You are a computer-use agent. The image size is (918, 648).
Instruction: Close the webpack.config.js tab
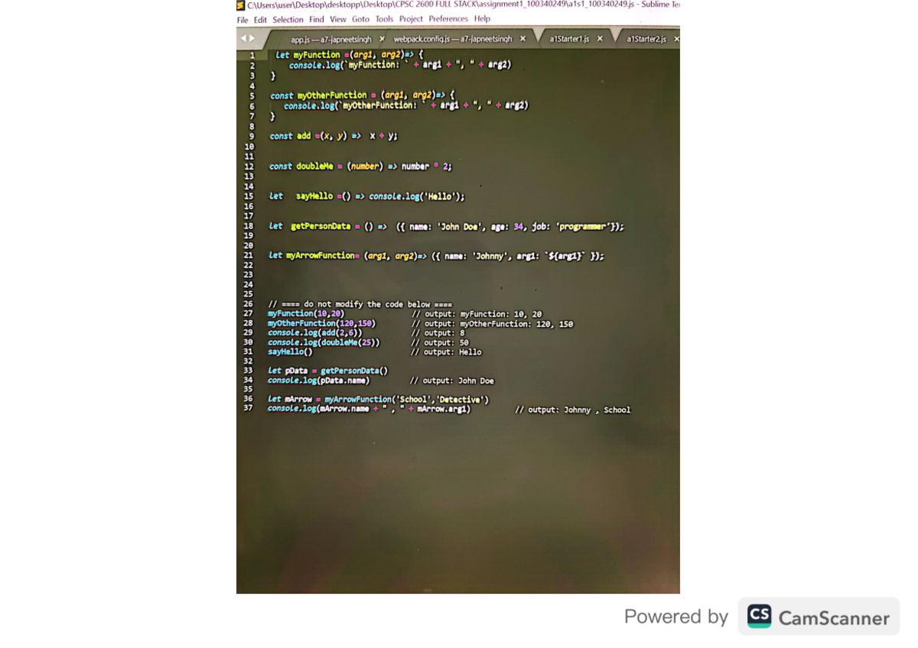(x=522, y=39)
